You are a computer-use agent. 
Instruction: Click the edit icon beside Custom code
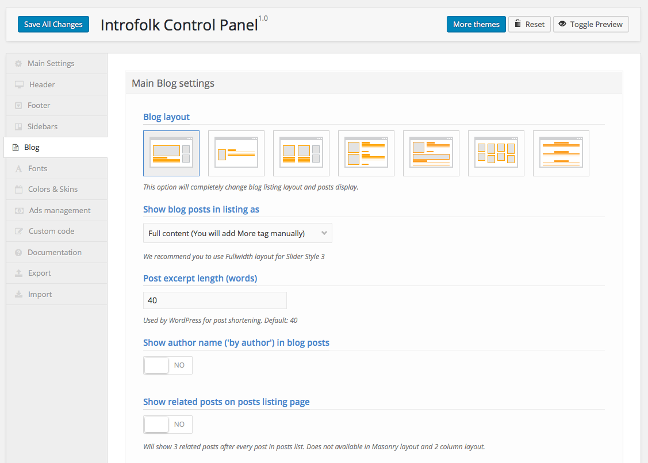point(18,232)
